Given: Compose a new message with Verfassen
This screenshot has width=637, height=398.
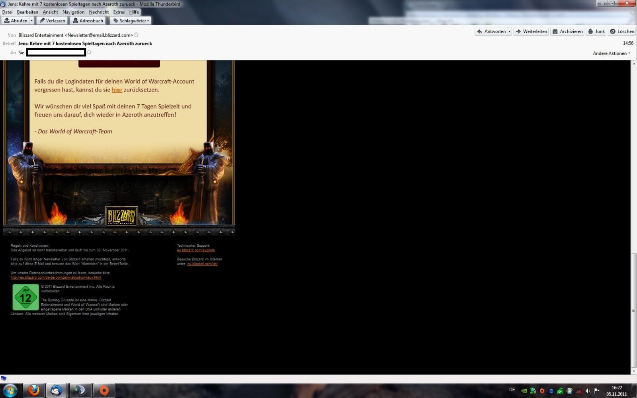Looking at the screenshot, I should (52, 21).
